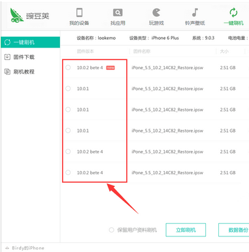The image size is (249, 252).
Task: Open the 我的设备 phone icon
Action: [x=80, y=12]
